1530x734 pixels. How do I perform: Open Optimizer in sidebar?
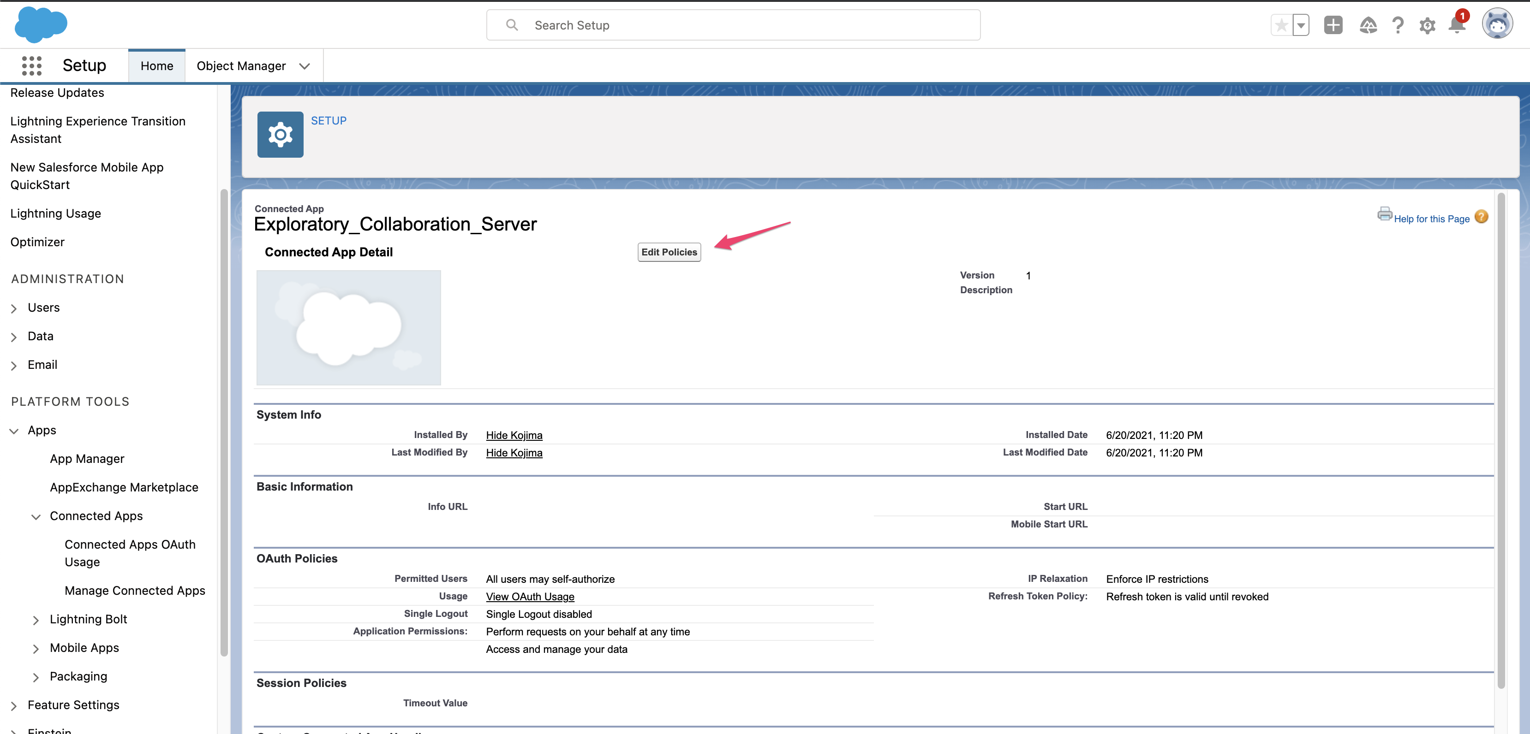[x=37, y=242]
